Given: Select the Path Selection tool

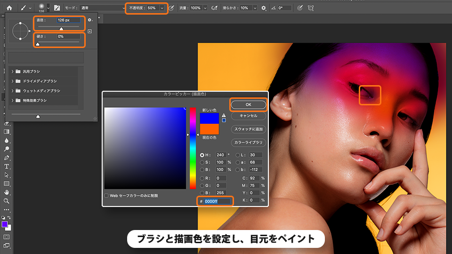Looking at the screenshot, I should tap(6, 175).
